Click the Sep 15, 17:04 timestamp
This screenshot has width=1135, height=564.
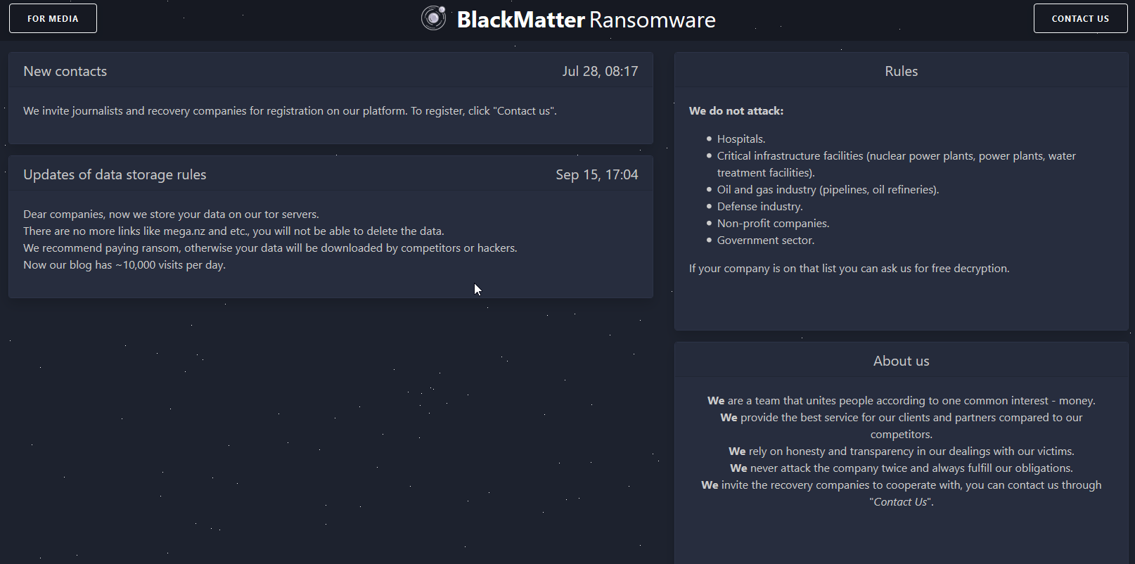coord(596,174)
